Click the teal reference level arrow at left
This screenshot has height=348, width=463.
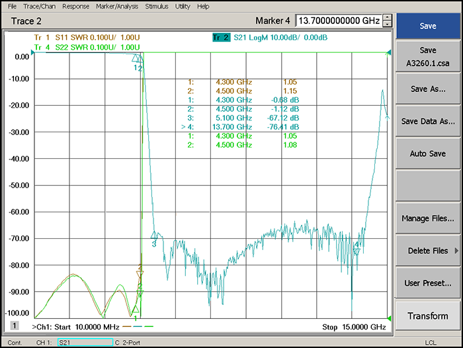coord(33,52)
